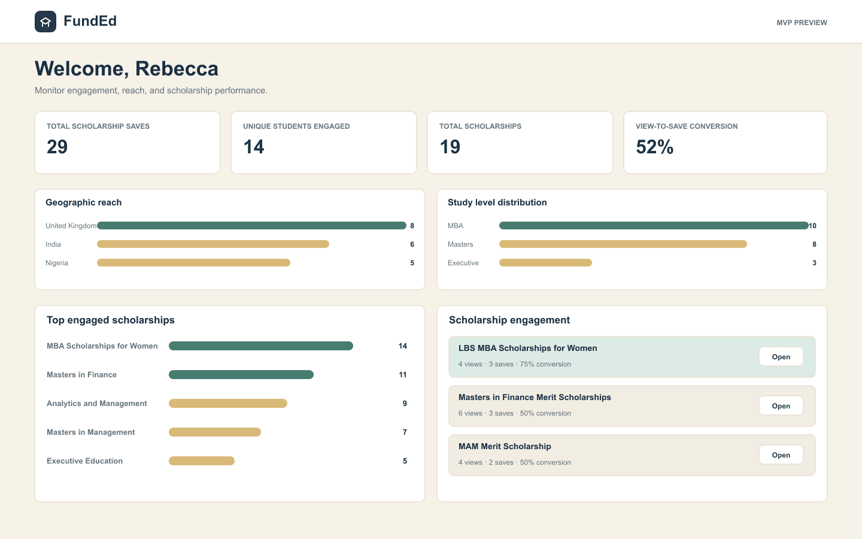
Task: Click the '4 views · 3 saves · 75% conversion' text
Action: (515, 364)
